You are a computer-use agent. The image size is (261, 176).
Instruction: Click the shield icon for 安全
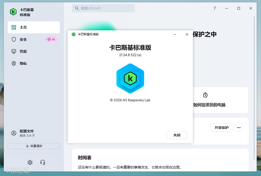pos(14,40)
